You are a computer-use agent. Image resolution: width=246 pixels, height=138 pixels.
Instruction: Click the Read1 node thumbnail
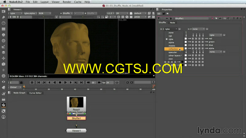click(x=76, y=102)
